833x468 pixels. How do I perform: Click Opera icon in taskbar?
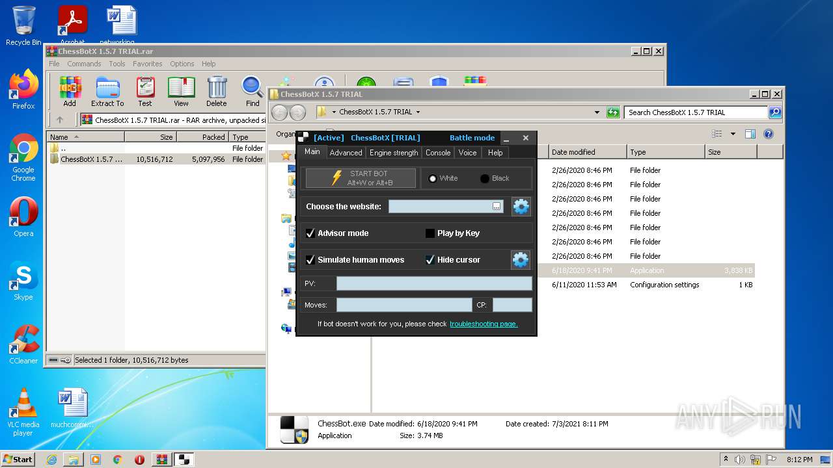pos(139,460)
